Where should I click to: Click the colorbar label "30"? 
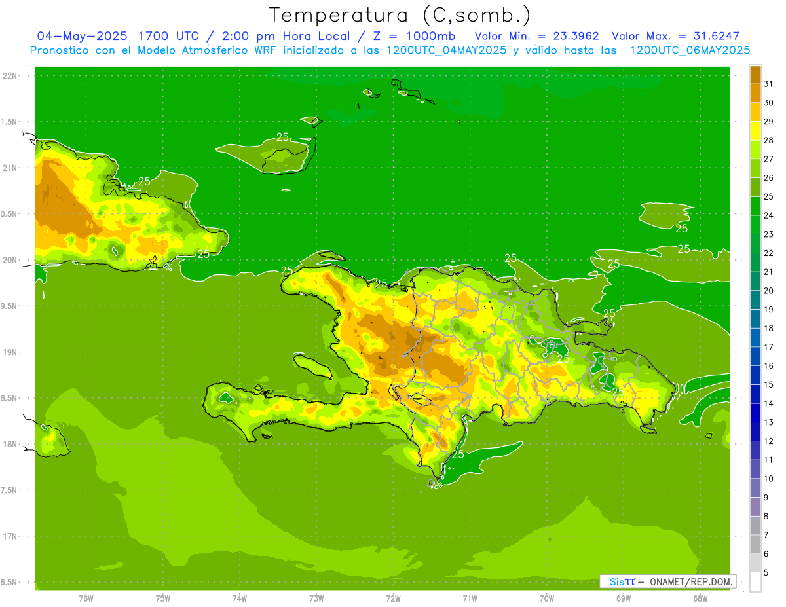pyautogui.click(x=768, y=103)
